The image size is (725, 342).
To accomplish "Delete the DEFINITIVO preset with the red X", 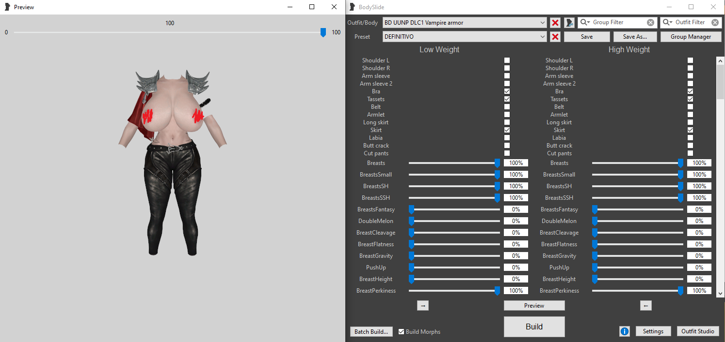I will pos(555,37).
